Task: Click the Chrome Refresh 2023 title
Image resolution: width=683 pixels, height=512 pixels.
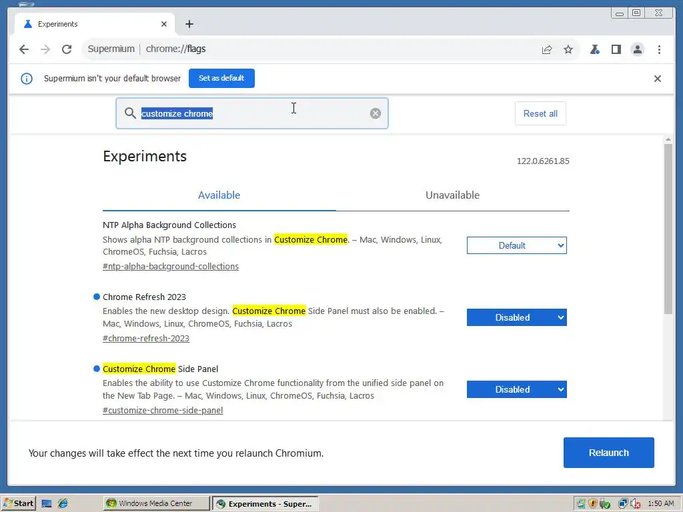Action: [144, 297]
